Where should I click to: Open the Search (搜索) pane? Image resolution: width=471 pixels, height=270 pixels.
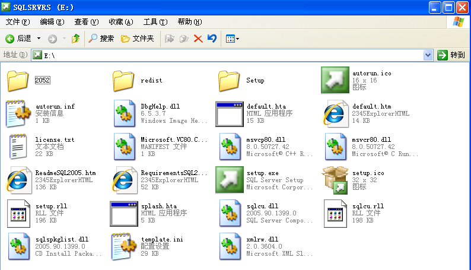[x=101, y=39]
